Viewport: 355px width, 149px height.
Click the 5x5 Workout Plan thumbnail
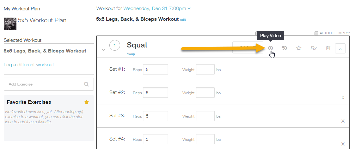[10, 24]
